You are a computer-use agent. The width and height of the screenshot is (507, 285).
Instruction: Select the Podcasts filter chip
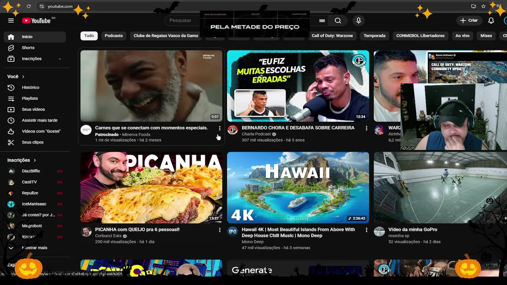tap(114, 36)
